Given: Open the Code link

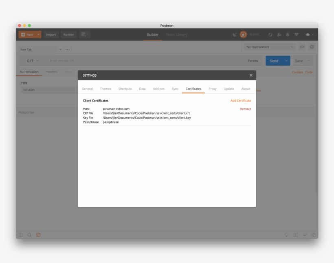Looking at the screenshot, I should click(x=309, y=72).
